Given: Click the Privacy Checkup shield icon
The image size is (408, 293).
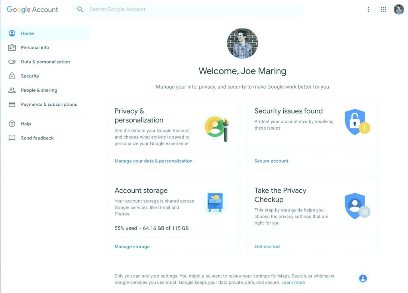Looking at the screenshot, I should pyautogui.click(x=357, y=206).
